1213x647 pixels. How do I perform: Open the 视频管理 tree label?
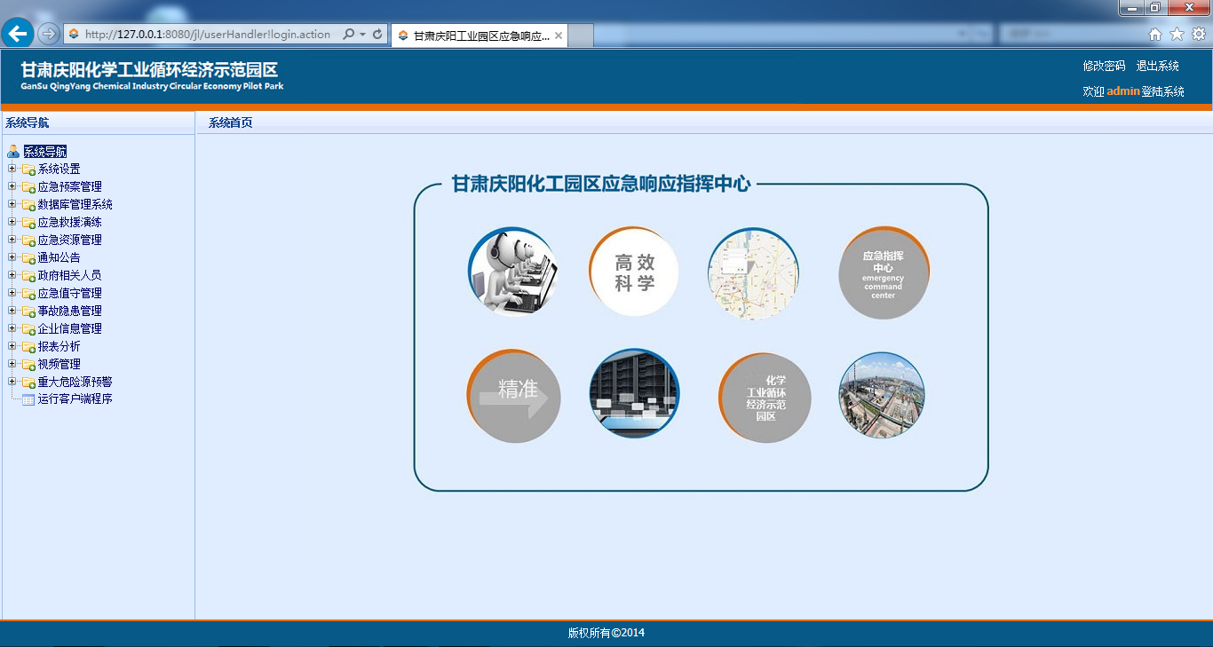(59, 364)
